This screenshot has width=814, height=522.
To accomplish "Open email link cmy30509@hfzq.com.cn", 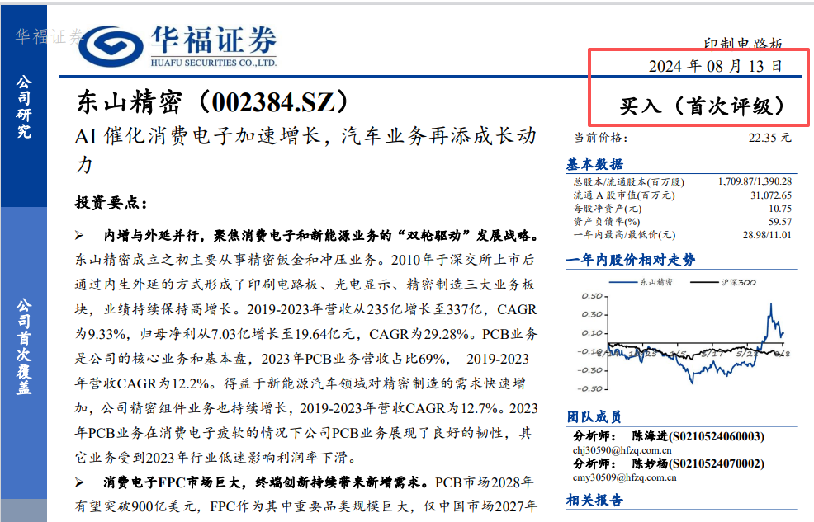I will pyautogui.click(x=624, y=477).
